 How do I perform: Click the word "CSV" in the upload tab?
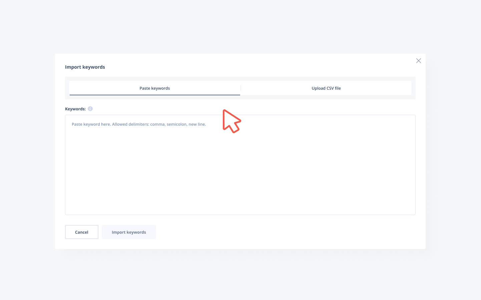pyautogui.click(x=330, y=88)
